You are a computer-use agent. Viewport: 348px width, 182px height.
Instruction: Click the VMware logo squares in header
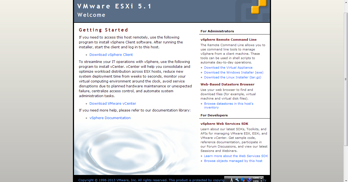coord(258,7)
